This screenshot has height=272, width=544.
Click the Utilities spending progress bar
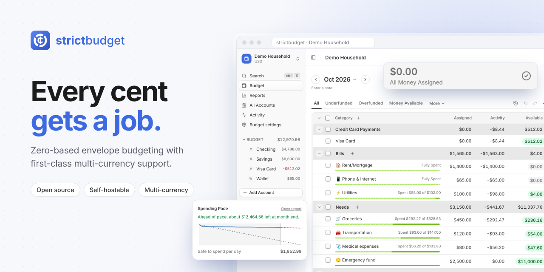[x=388, y=198]
